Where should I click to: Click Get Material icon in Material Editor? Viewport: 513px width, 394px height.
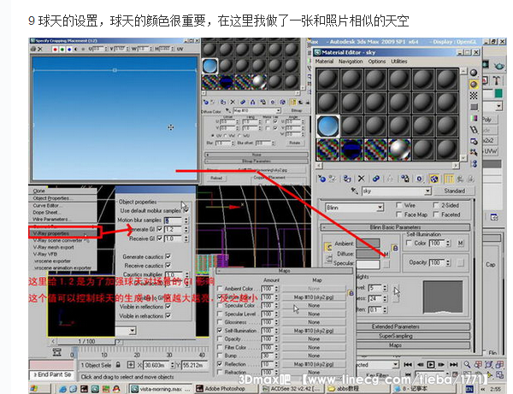click(321, 179)
